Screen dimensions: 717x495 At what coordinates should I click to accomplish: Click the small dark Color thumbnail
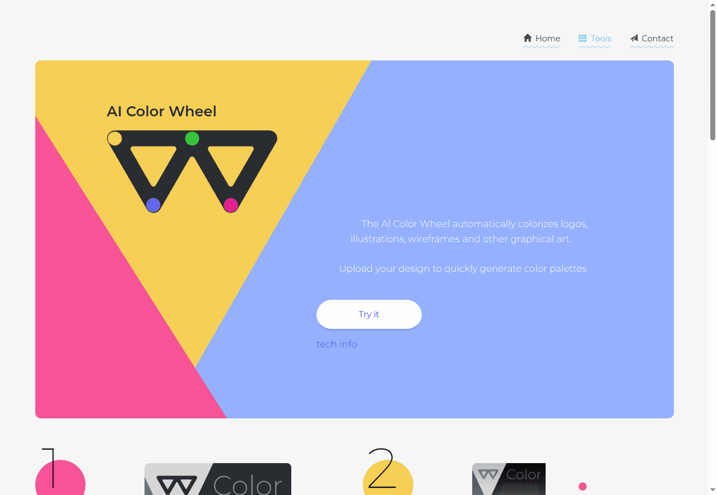509,479
